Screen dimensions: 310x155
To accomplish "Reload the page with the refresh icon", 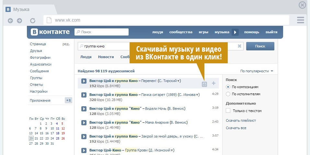I will click(x=33, y=21).
